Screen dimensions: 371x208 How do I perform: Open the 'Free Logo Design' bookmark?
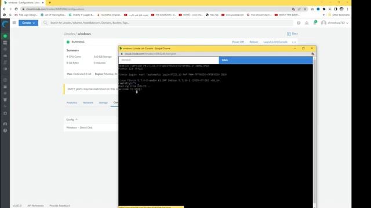tap(26, 14)
